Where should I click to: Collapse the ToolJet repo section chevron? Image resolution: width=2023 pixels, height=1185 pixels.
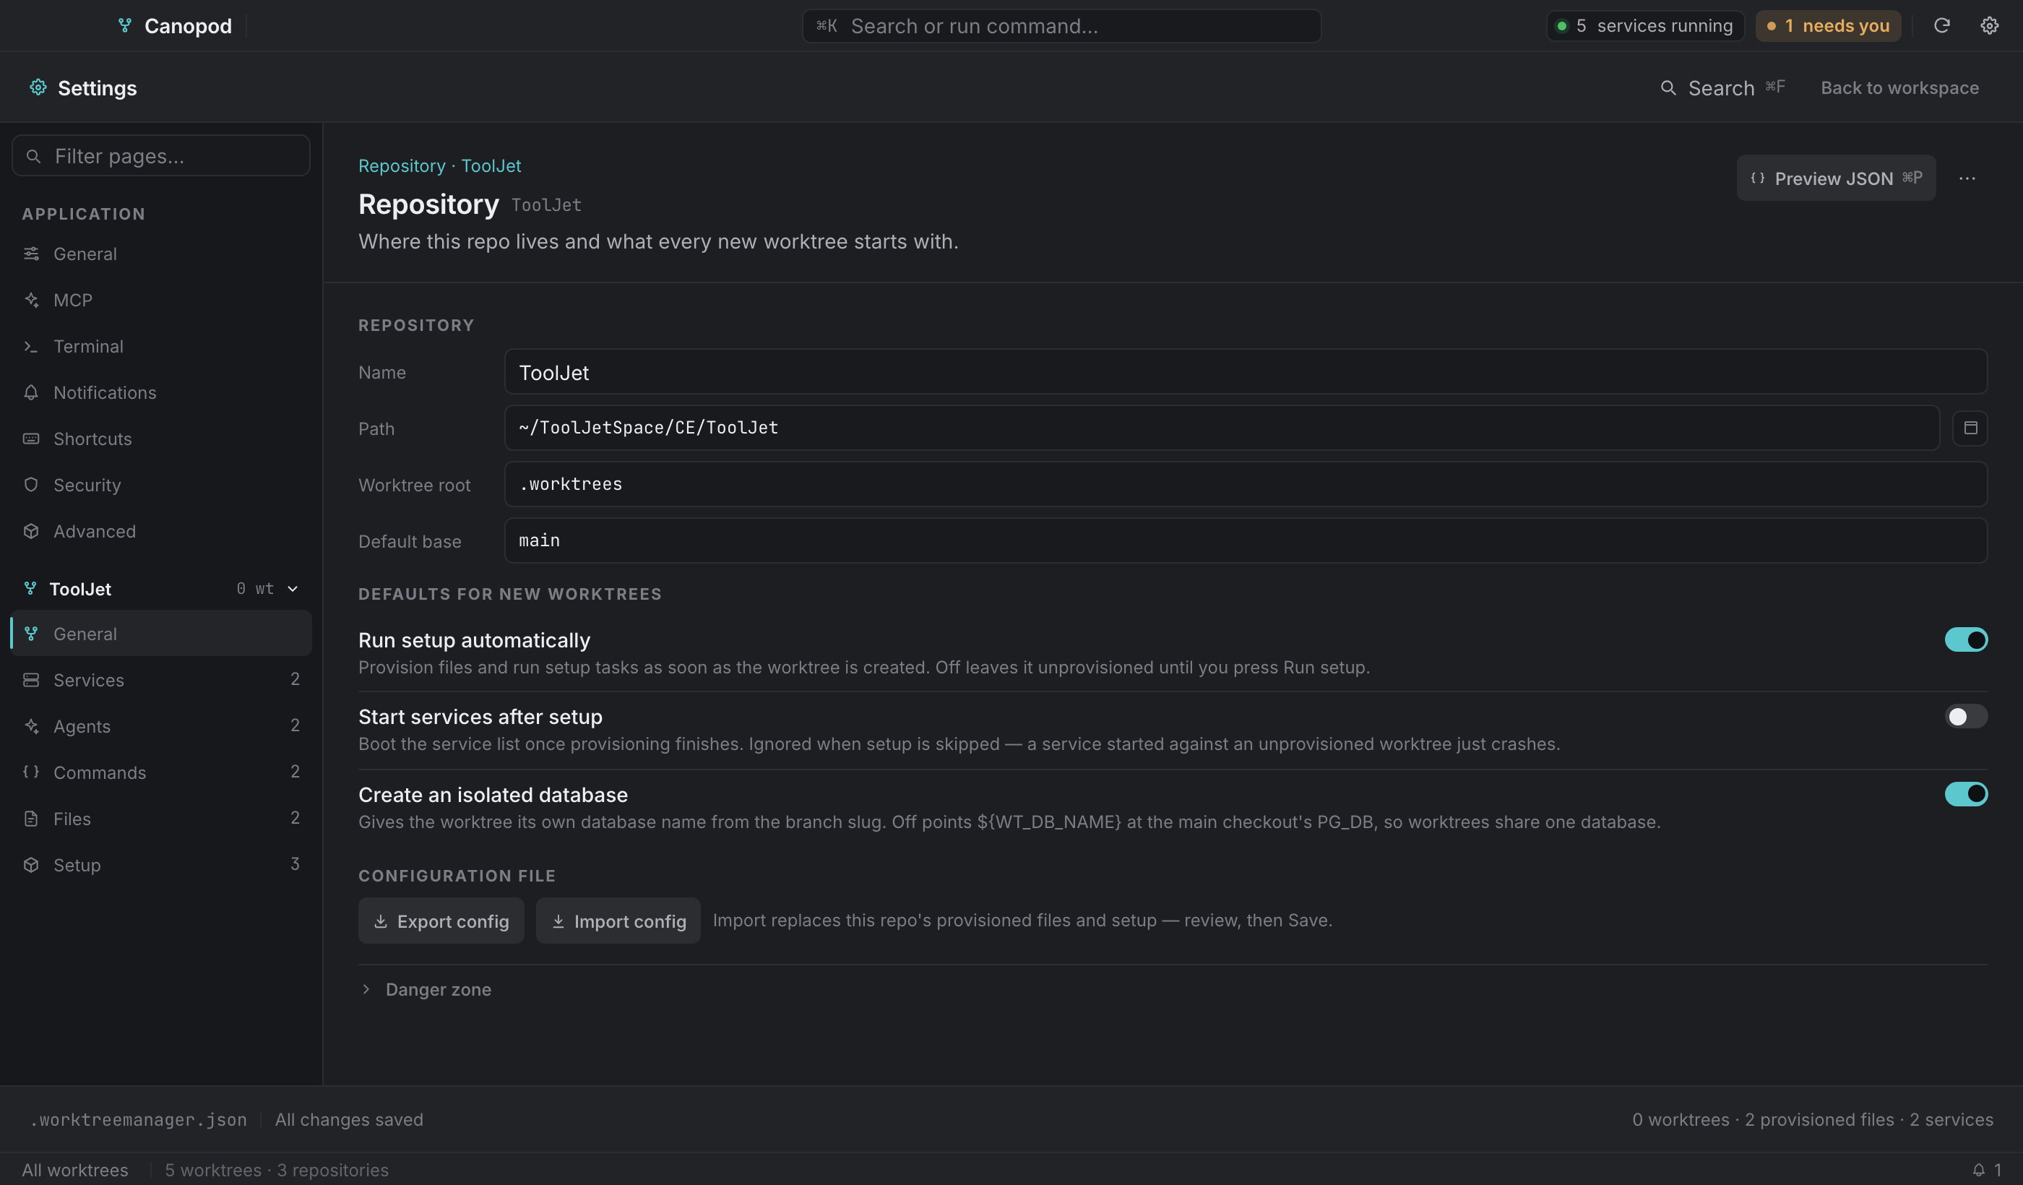point(293,588)
